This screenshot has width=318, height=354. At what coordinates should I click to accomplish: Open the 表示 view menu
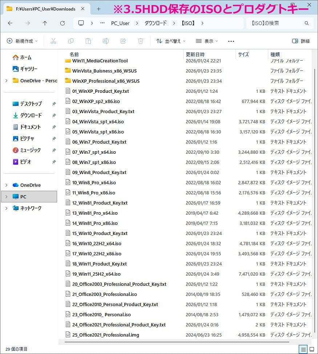click(207, 41)
